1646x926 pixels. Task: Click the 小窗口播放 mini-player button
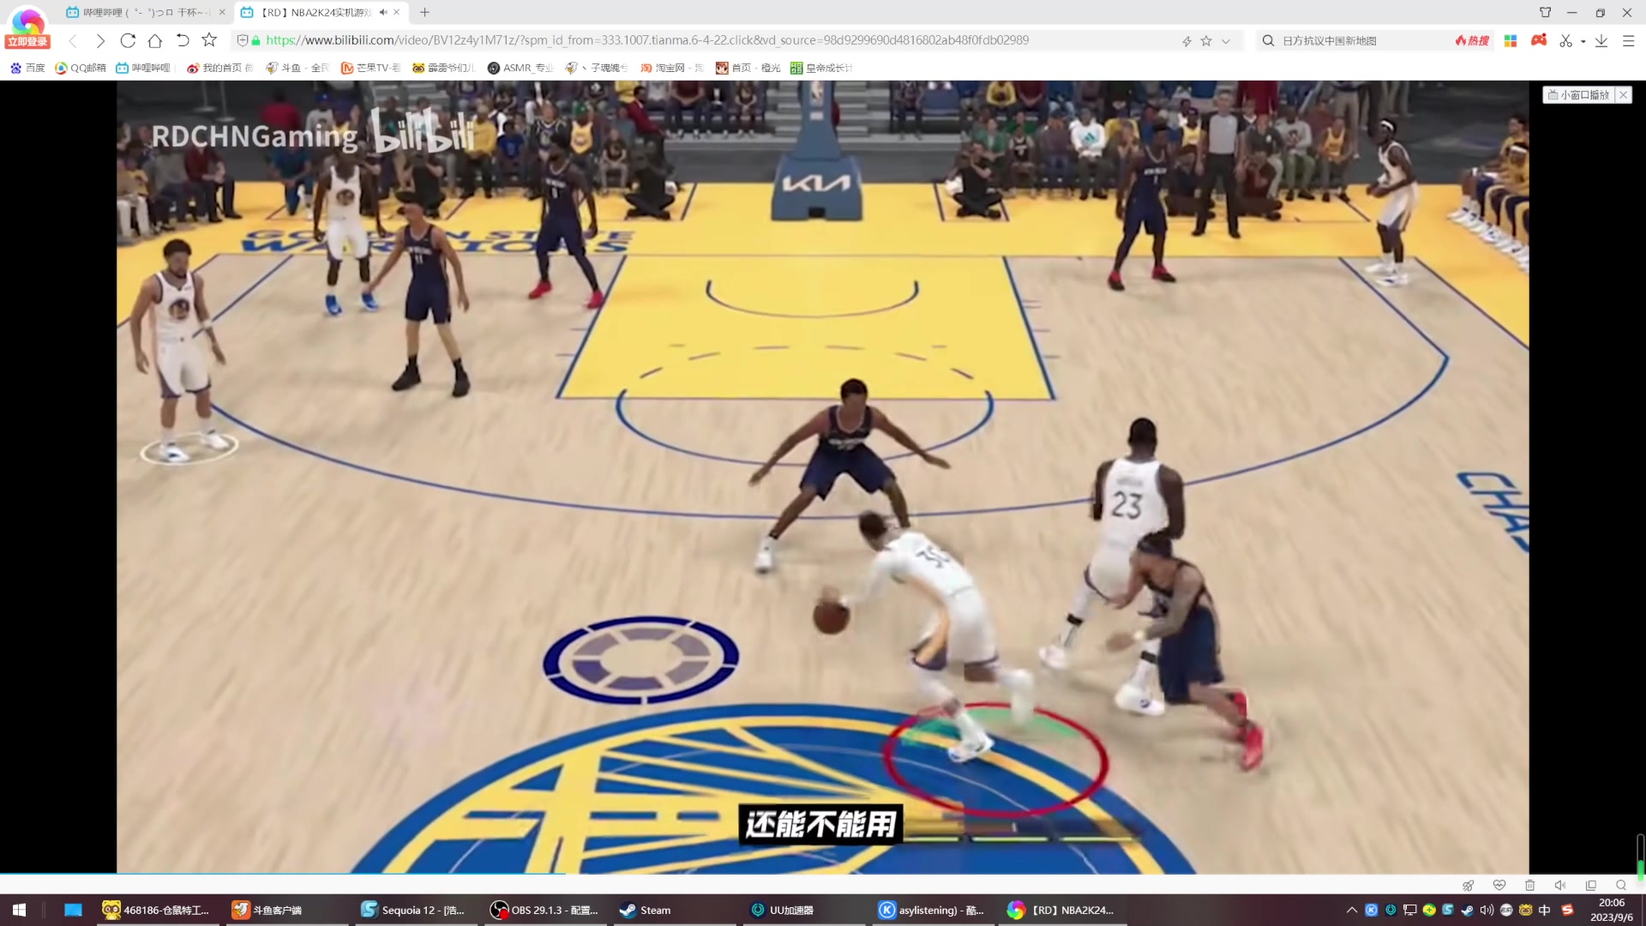click(1579, 94)
